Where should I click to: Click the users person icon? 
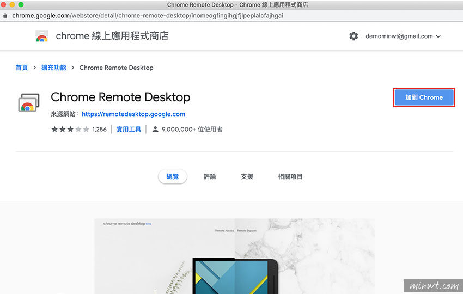point(155,129)
